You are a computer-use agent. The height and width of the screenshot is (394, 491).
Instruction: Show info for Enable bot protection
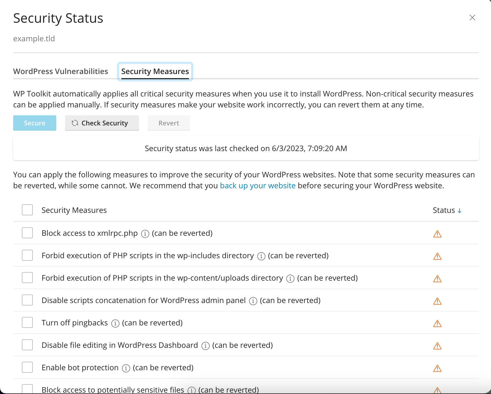(x=126, y=368)
